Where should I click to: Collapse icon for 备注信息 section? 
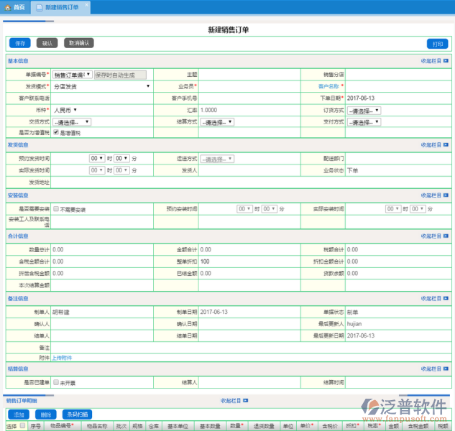click(446, 298)
